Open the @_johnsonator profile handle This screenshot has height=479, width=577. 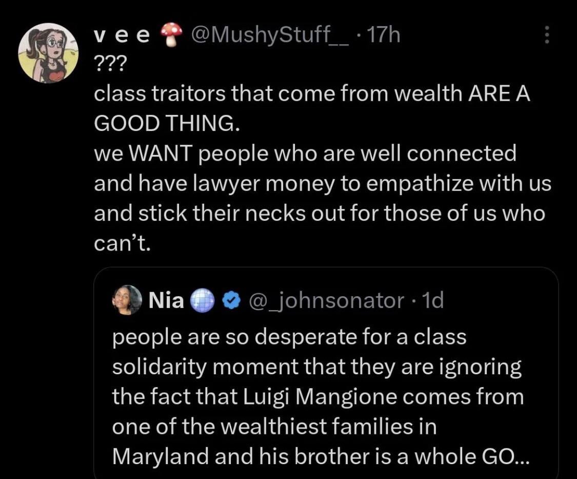(x=326, y=301)
